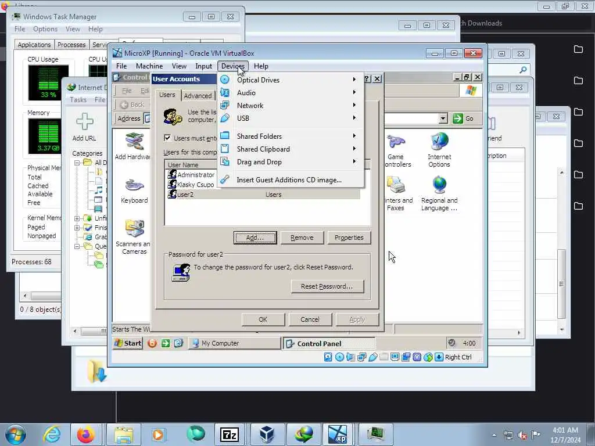Select user2 row in user list
The height and width of the screenshot is (446, 595).
click(x=263, y=194)
